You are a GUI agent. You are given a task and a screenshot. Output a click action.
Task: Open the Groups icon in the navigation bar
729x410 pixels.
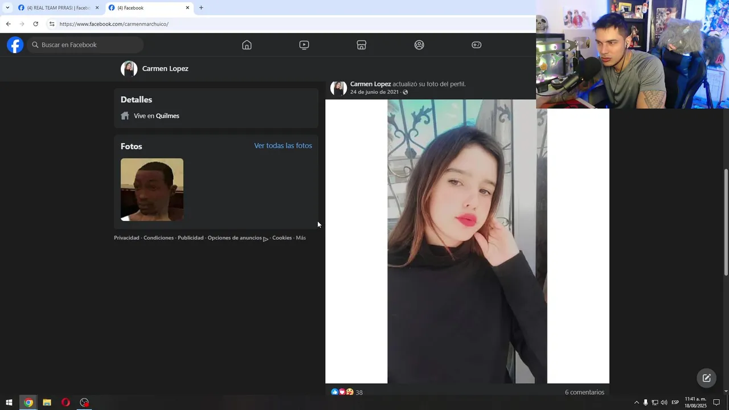point(419,45)
